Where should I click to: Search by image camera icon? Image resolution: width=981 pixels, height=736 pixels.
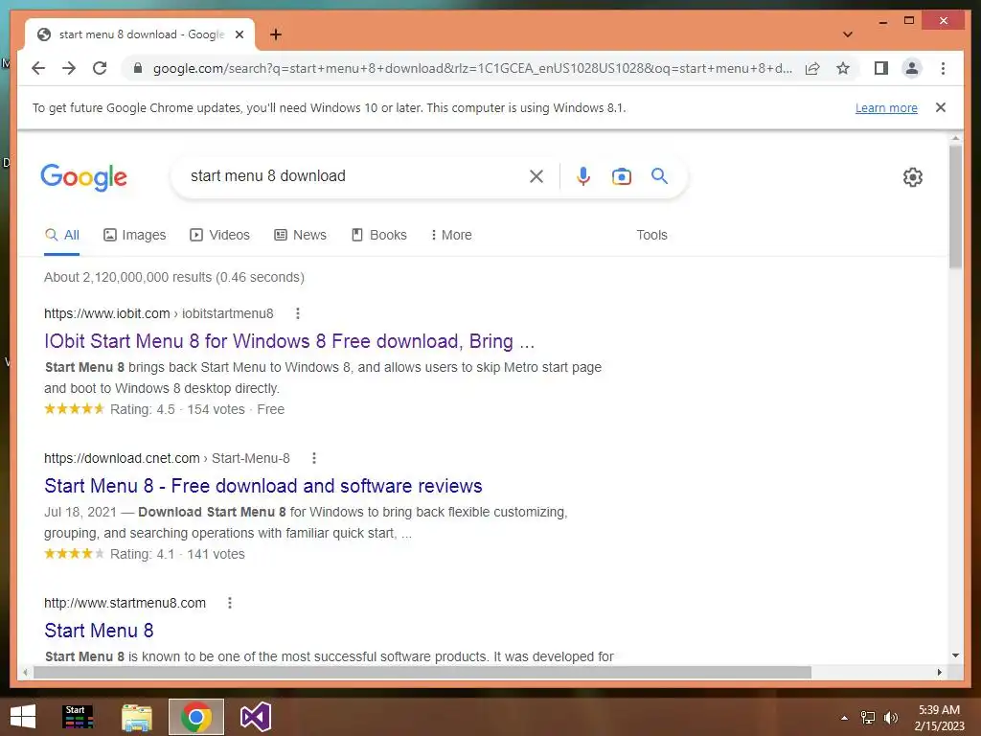pos(621,176)
